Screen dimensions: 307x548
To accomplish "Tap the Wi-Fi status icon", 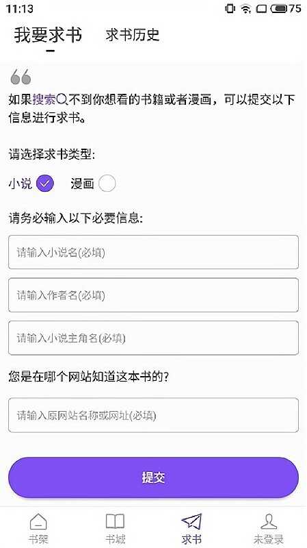I will point(246,9).
